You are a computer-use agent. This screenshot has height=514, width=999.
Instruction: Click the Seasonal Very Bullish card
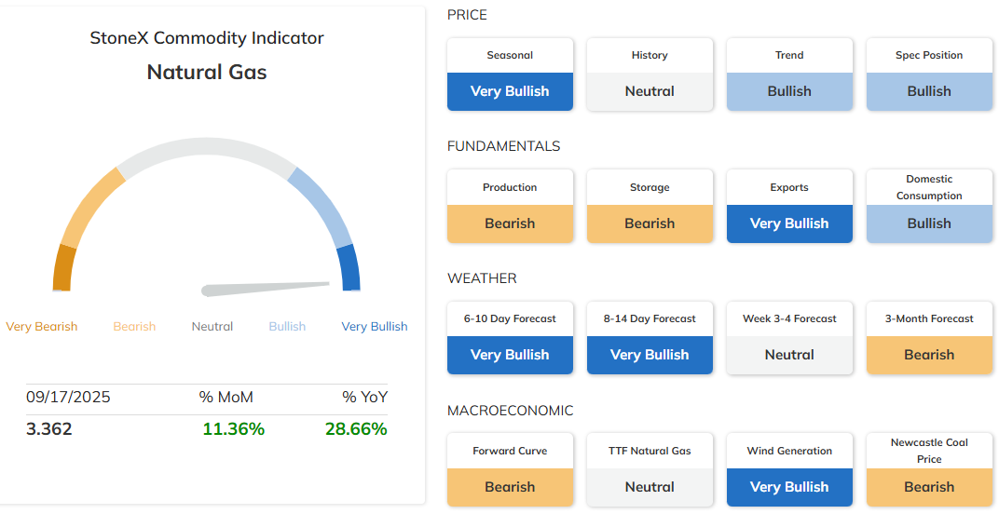(510, 74)
